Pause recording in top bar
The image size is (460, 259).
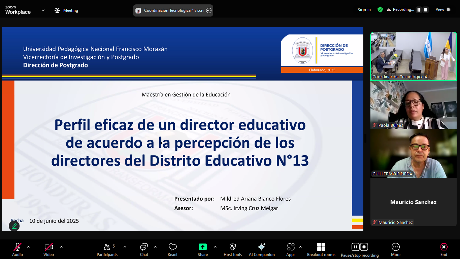pos(419,10)
